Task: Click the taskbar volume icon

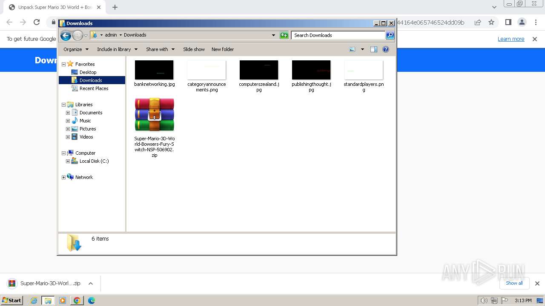Action: pos(484,300)
